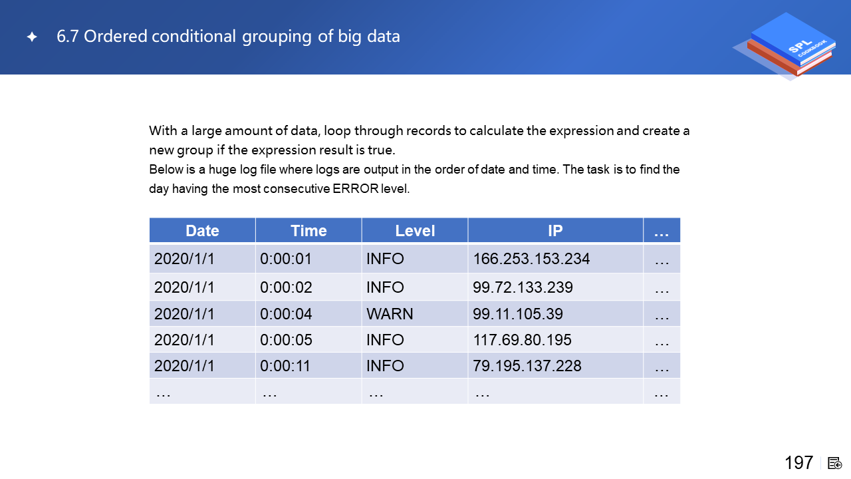The width and height of the screenshot is (851, 479).
Task: Click the star bullet beside the slide title
Action: click(x=32, y=37)
